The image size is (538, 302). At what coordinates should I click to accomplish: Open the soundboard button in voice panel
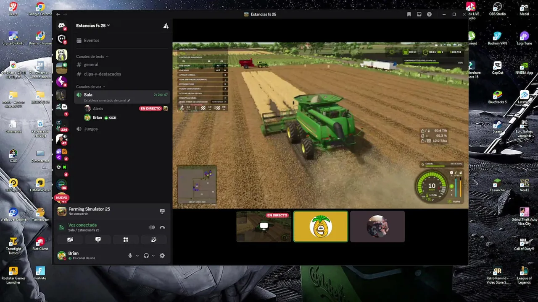(x=154, y=240)
